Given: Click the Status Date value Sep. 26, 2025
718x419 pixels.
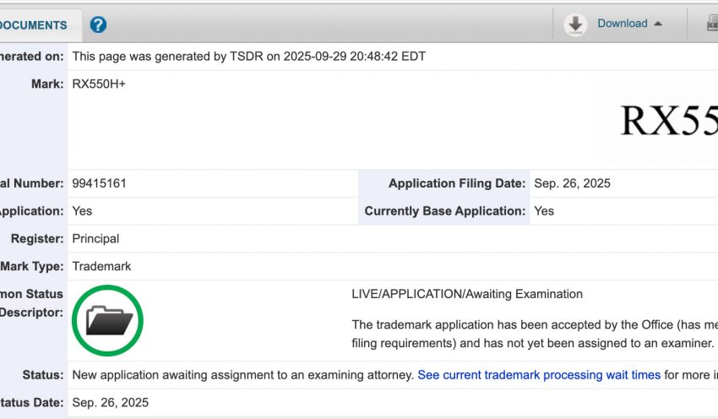Looking at the screenshot, I should (x=111, y=403).
